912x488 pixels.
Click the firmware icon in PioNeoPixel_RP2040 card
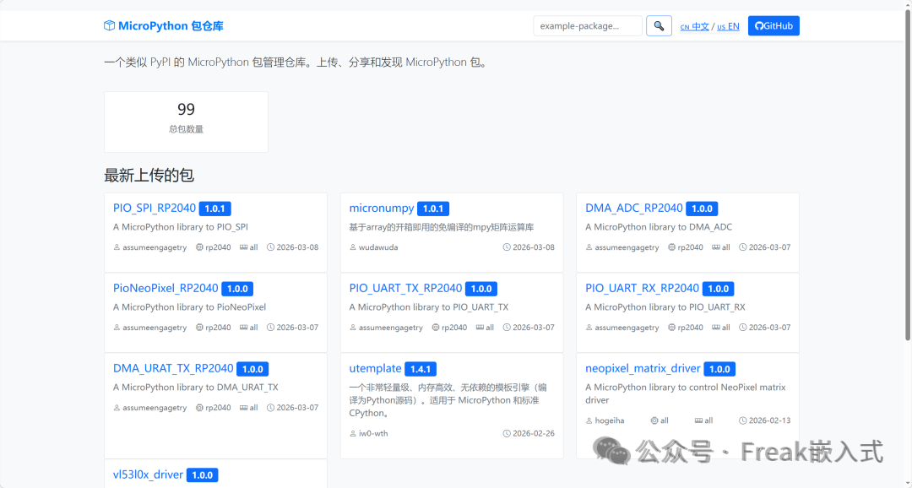[x=244, y=328]
